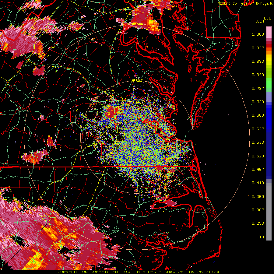Click the bright green 0.787 color bar segment
This screenshot has height=274, width=274.
269,84
